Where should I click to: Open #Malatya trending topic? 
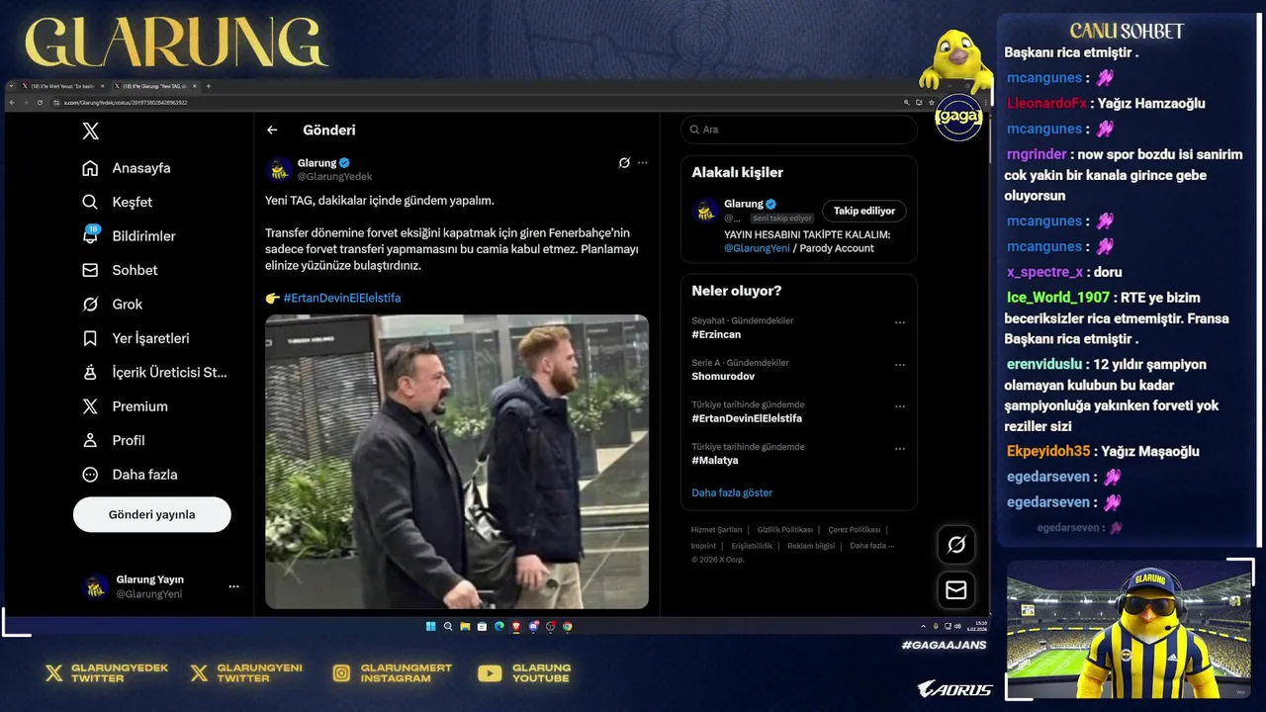pos(715,460)
